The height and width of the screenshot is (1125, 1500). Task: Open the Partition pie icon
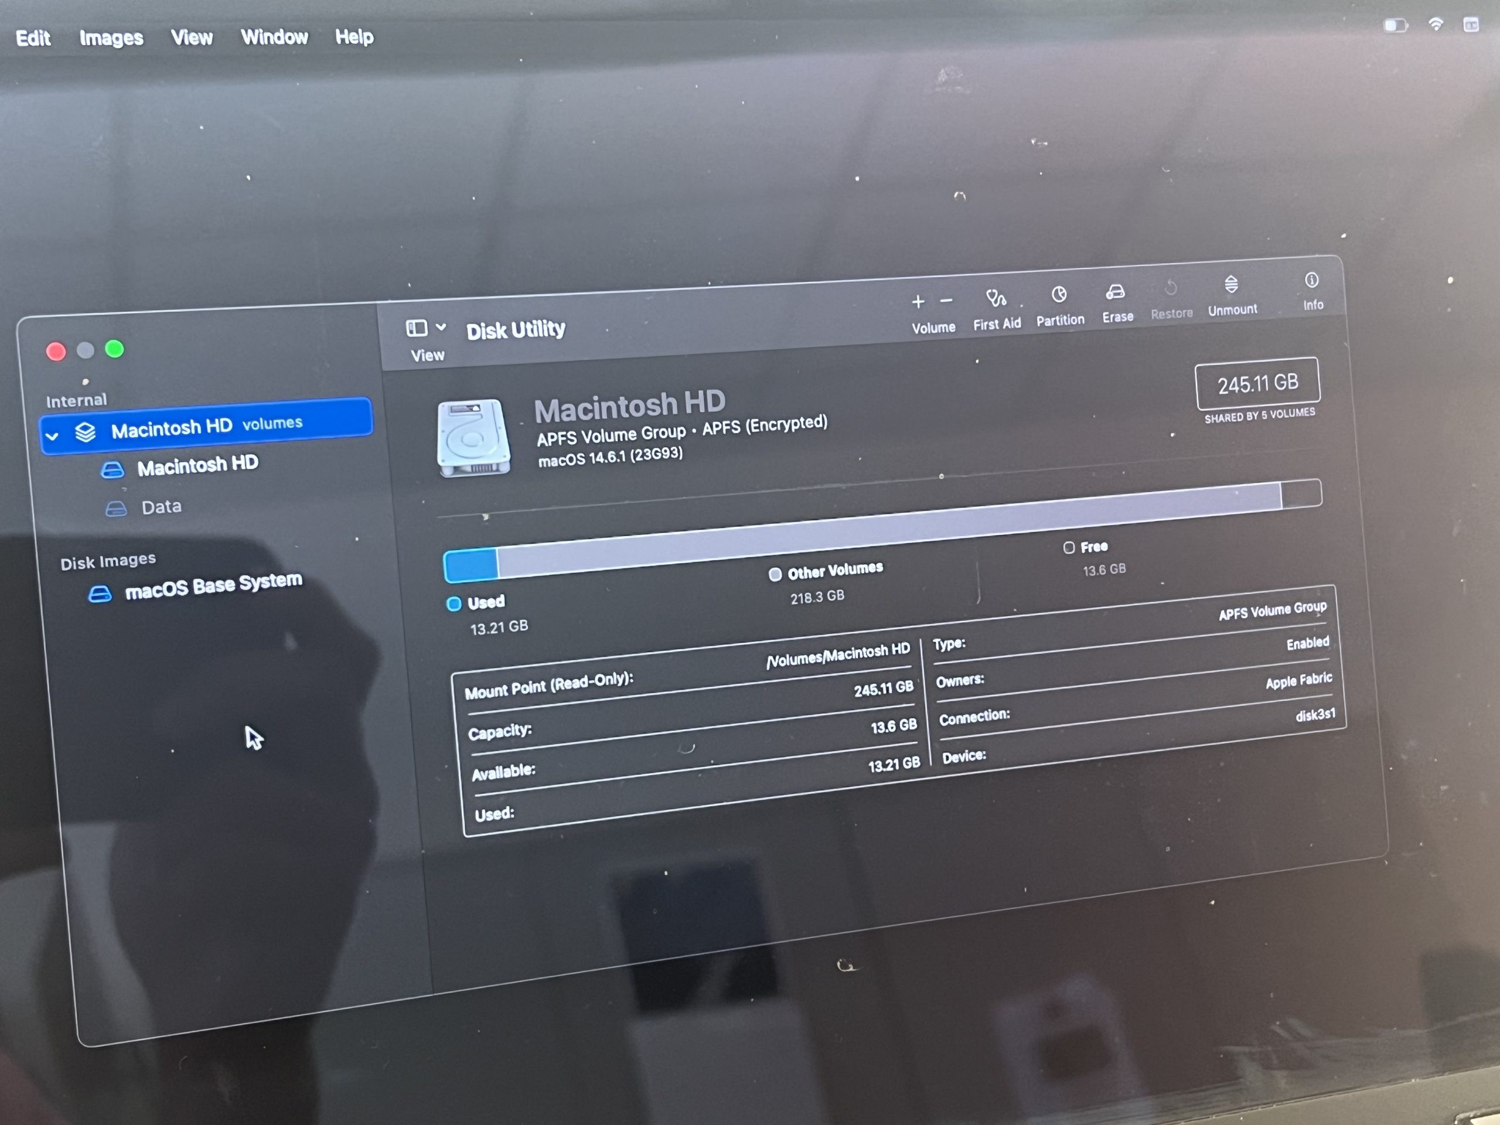[x=1059, y=294]
